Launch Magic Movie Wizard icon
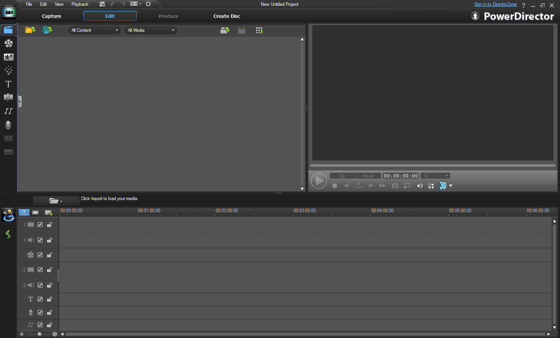This screenshot has width=560, height=338. (8, 215)
